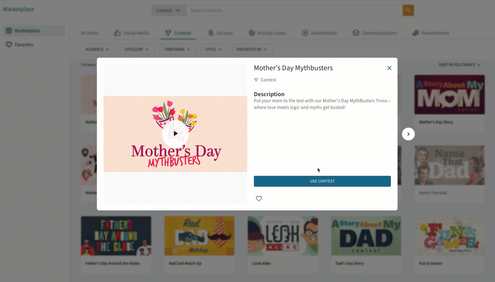The width and height of the screenshot is (495, 282).
Task: Open the Communications tab
Action: tap(374, 33)
